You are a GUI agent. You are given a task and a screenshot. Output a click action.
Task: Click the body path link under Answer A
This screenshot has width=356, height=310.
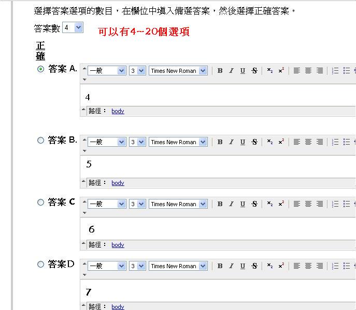[x=118, y=111]
